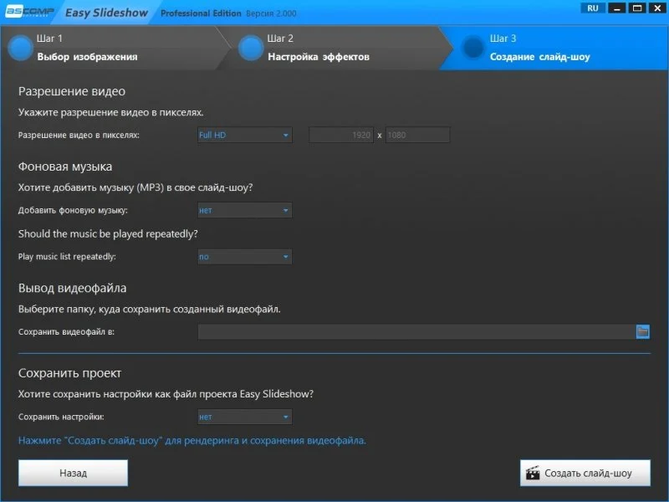Viewport: 669px width, 502px height.
Task: Switch interface language via RU button
Action: 593,8
